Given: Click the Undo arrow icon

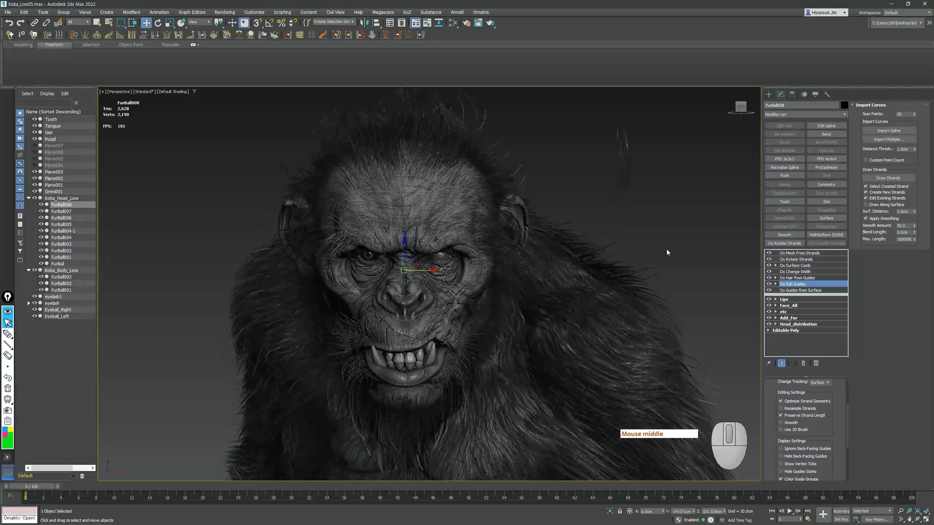Looking at the screenshot, I should click(9, 23).
